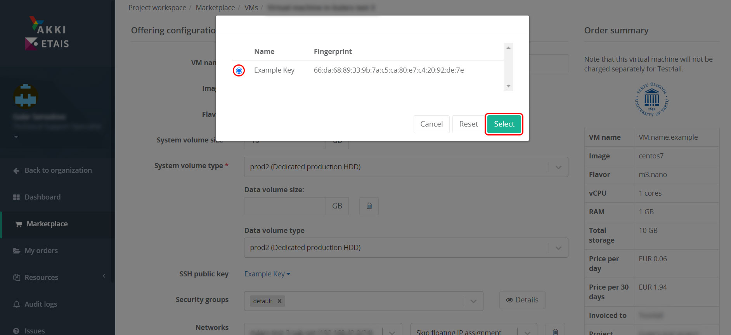The height and width of the screenshot is (335, 731).
Task: Open Audit logs in sidebar
Action: point(41,304)
